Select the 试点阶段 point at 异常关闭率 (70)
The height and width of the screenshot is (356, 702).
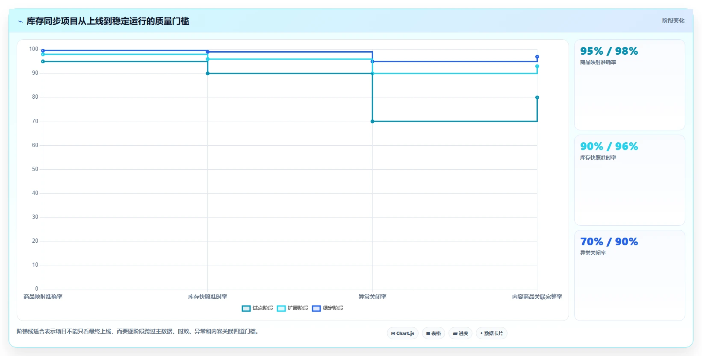[372, 121]
